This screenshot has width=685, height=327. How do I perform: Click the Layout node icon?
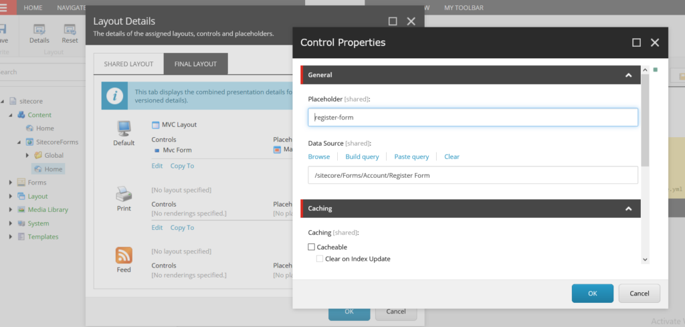tap(21, 196)
